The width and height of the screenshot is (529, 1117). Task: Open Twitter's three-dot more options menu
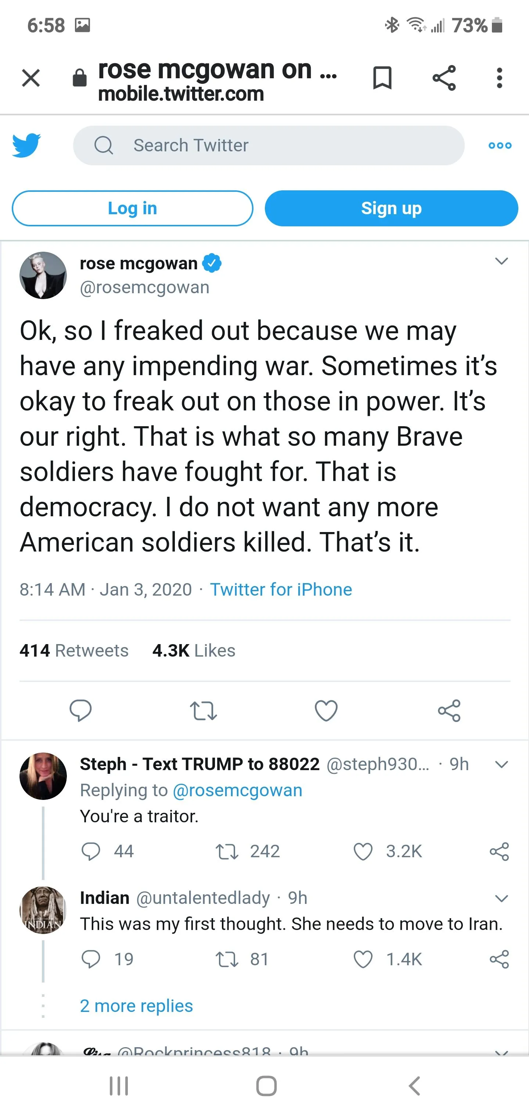coord(500,146)
